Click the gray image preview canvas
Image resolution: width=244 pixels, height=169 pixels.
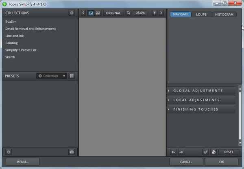122,87
